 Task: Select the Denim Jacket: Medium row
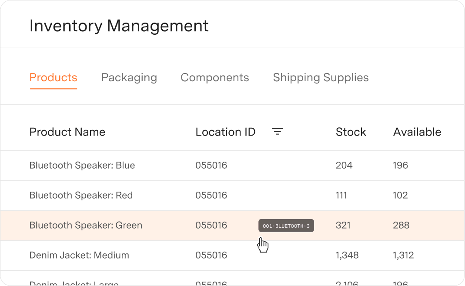[79, 255]
